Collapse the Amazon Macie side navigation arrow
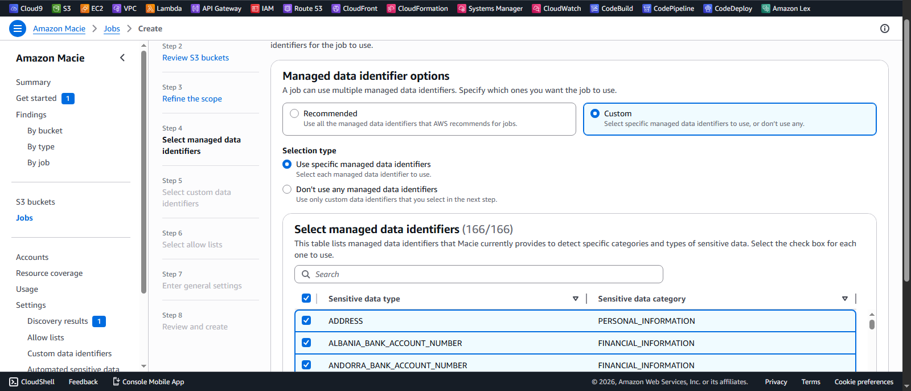The image size is (911, 391). (122, 58)
